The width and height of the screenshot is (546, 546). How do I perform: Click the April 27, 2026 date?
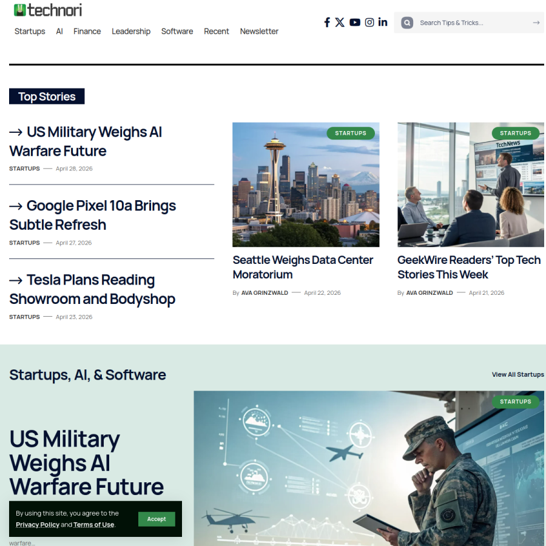(74, 243)
